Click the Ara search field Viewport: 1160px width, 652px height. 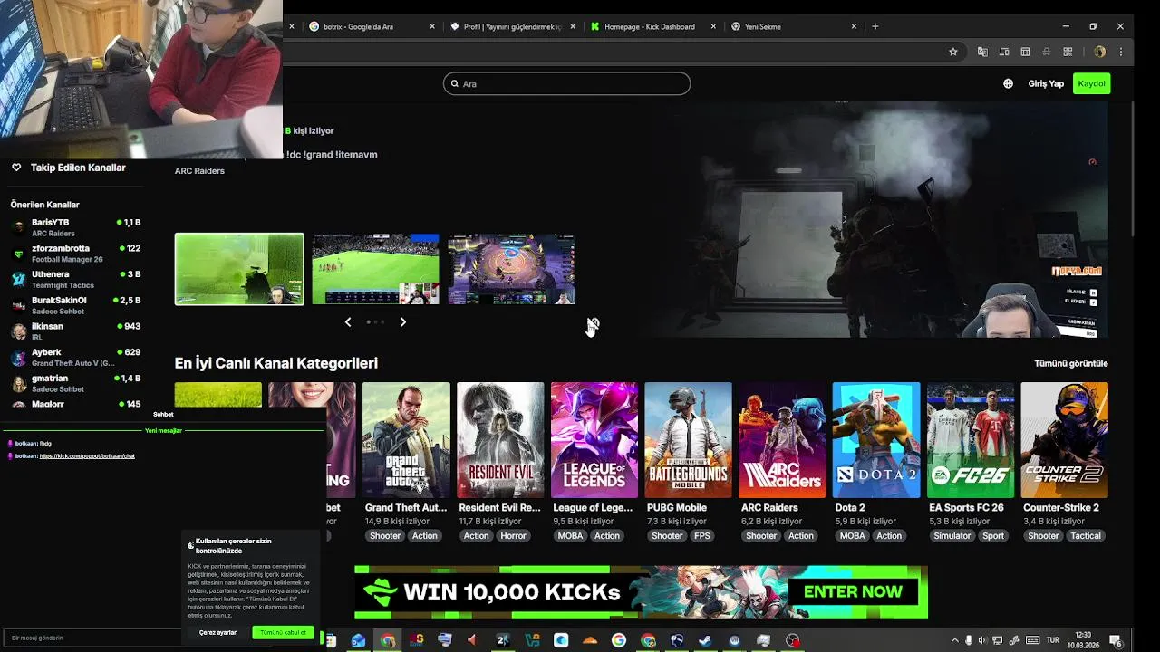566,83
